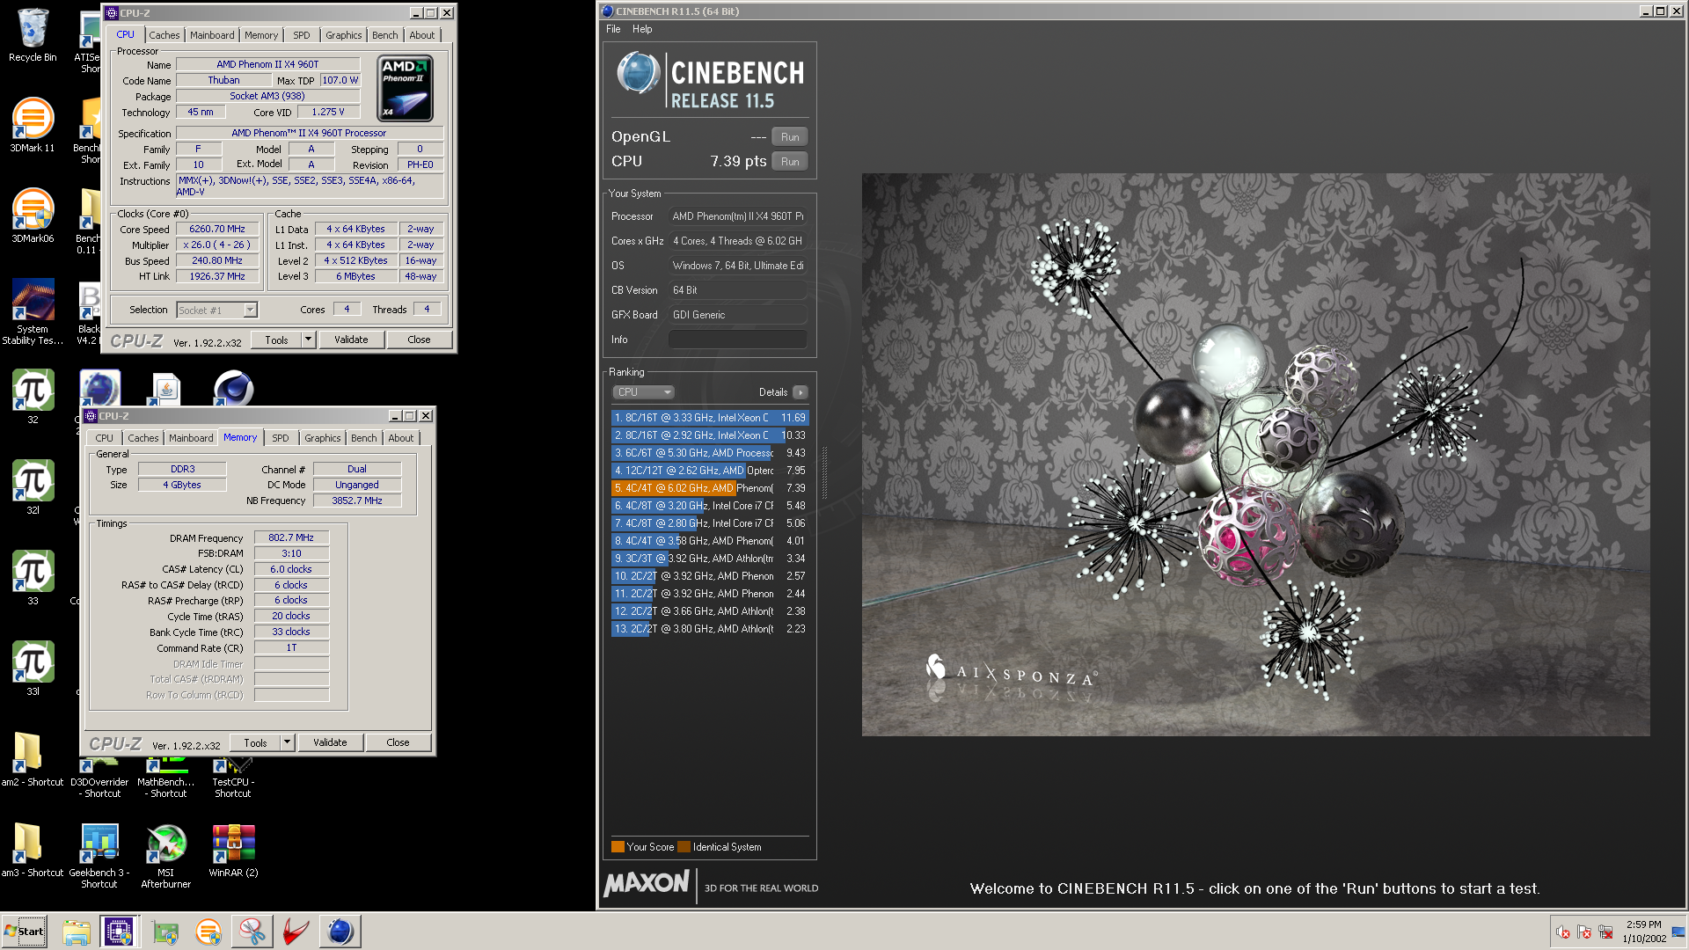Open System Stability Tester shortcut
Viewport: 1689px width, 950px height.
click(33, 311)
